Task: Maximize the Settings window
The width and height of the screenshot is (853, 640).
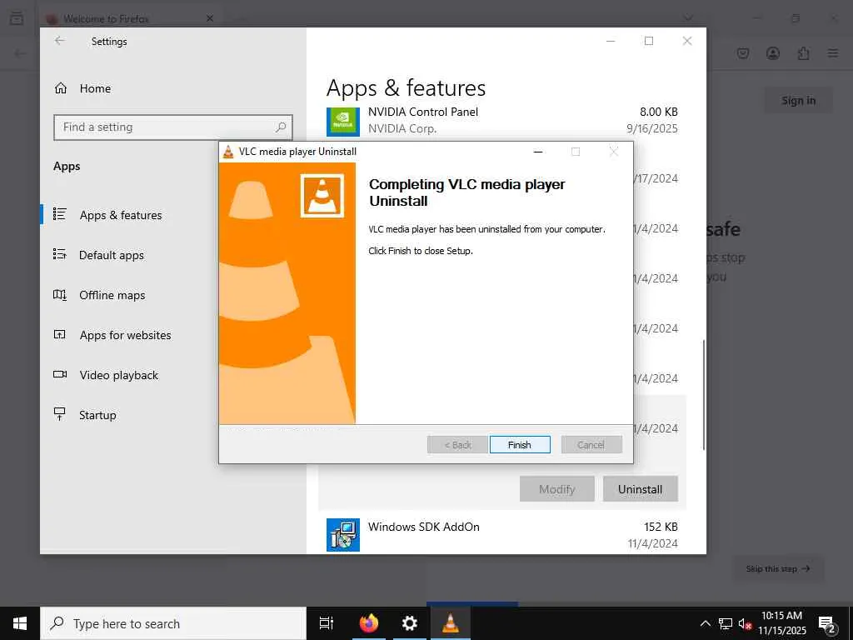Action: click(x=649, y=41)
